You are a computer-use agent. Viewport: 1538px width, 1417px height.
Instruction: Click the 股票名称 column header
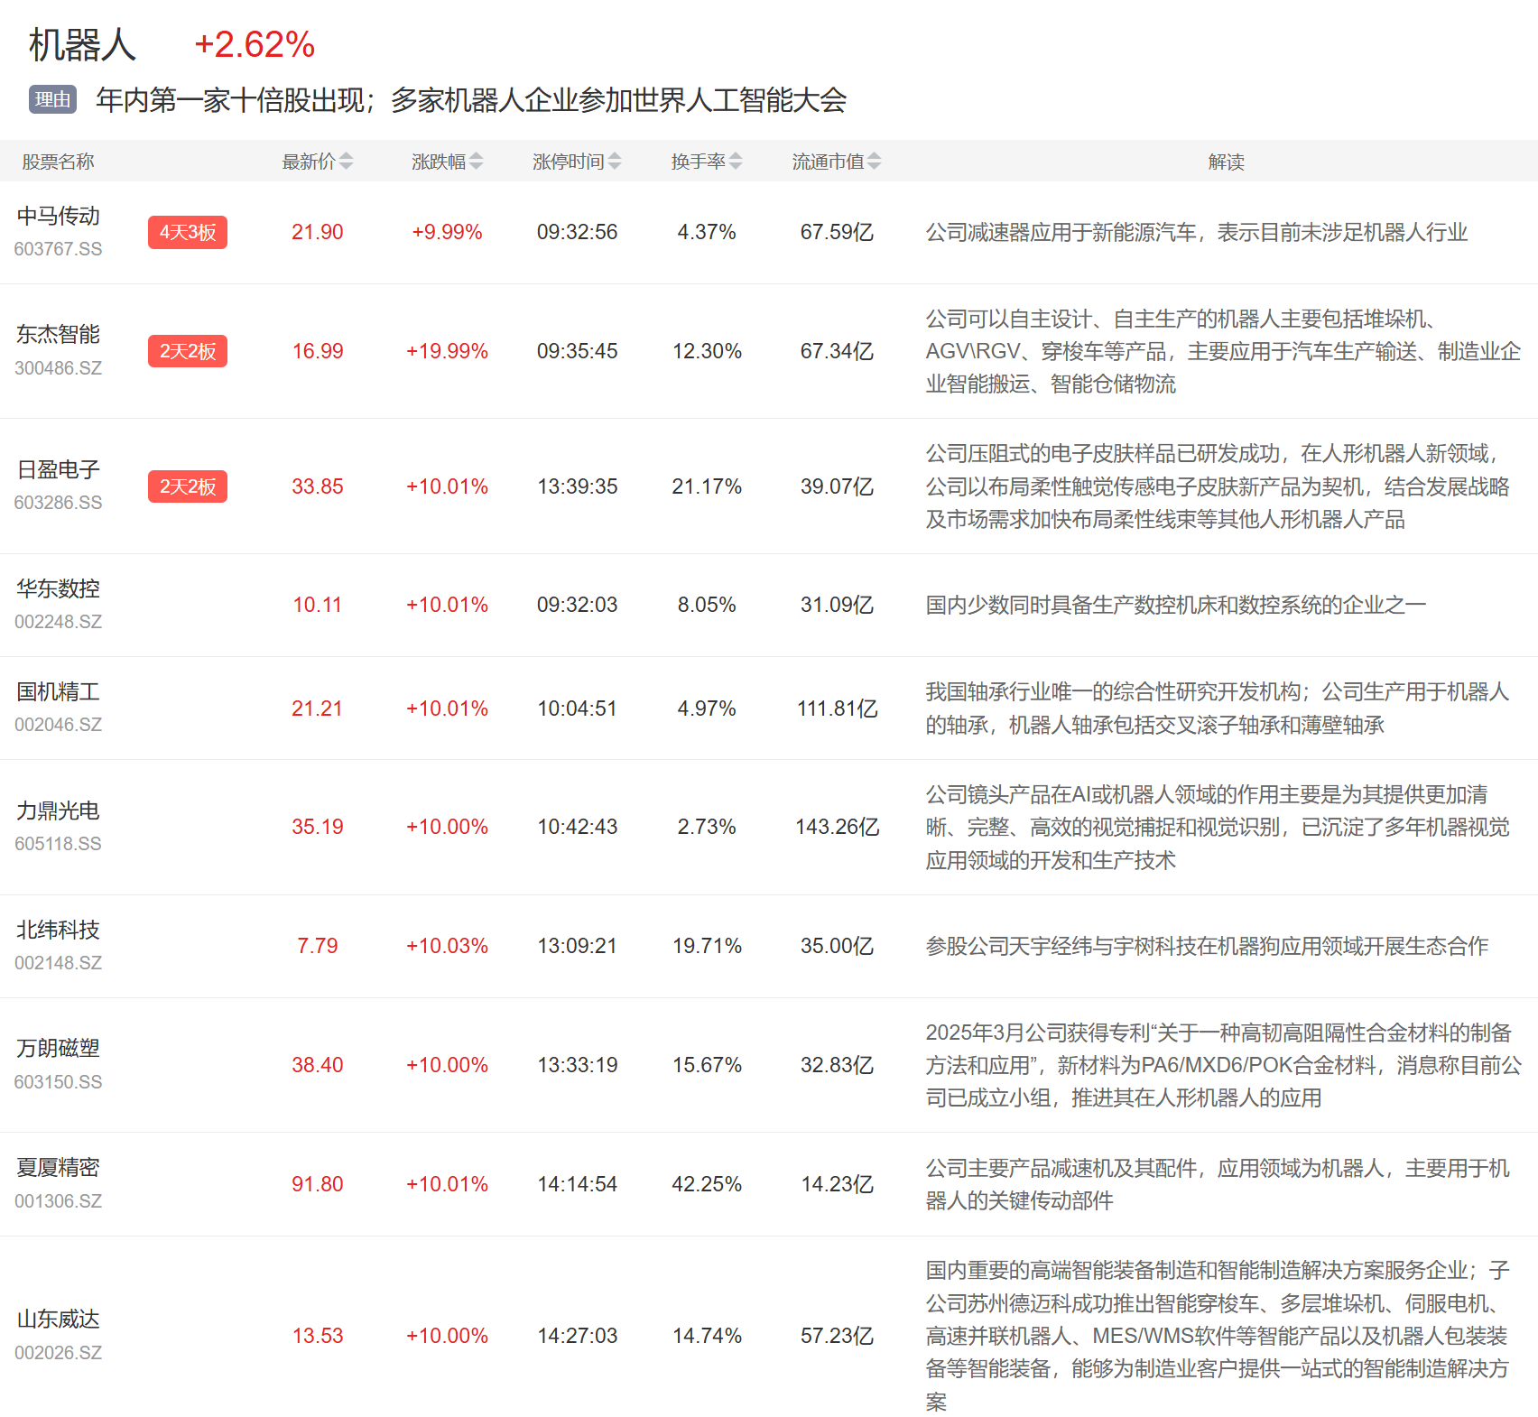(x=58, y=162)
